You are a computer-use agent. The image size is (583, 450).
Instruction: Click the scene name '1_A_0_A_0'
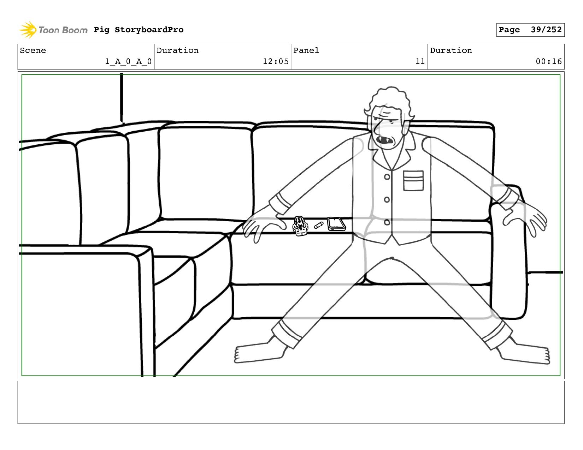tap(128, 61)
